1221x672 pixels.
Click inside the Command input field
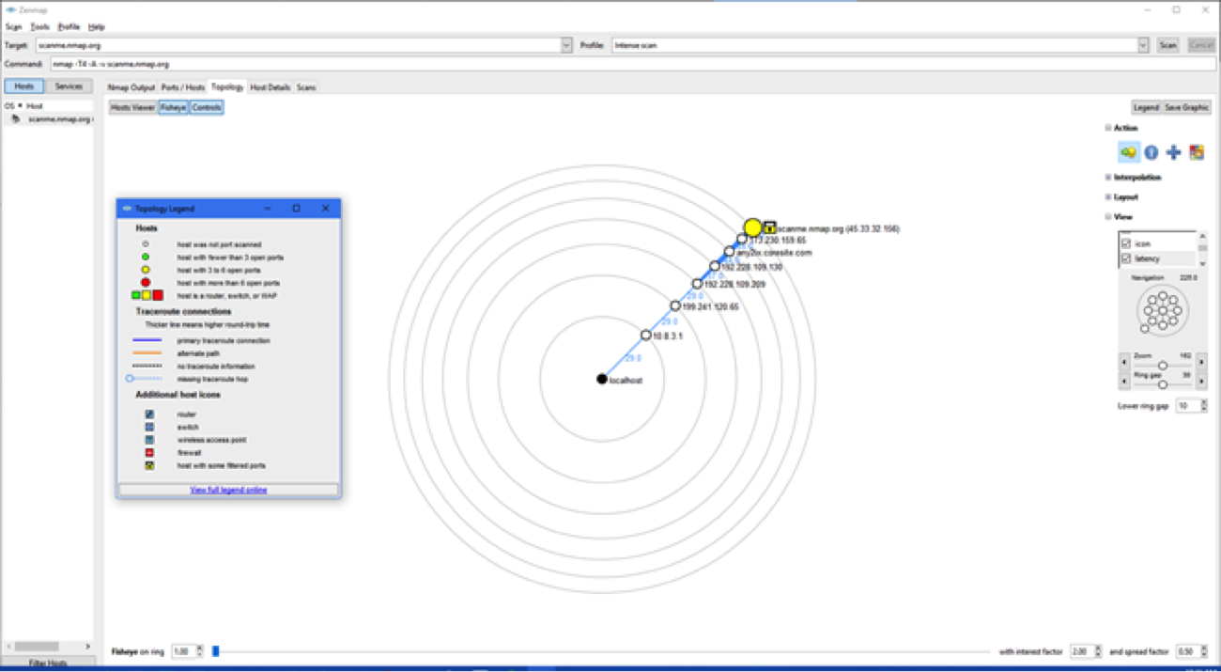coord(632,64)
